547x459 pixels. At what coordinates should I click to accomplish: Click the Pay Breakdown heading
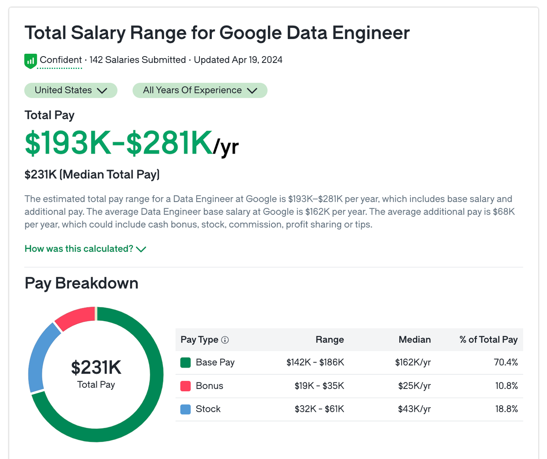click(81, 283)
